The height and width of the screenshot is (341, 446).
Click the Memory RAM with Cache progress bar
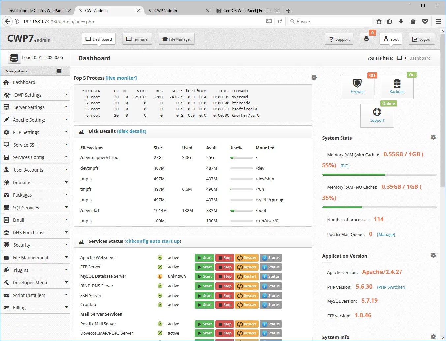(x=379, y=175)
